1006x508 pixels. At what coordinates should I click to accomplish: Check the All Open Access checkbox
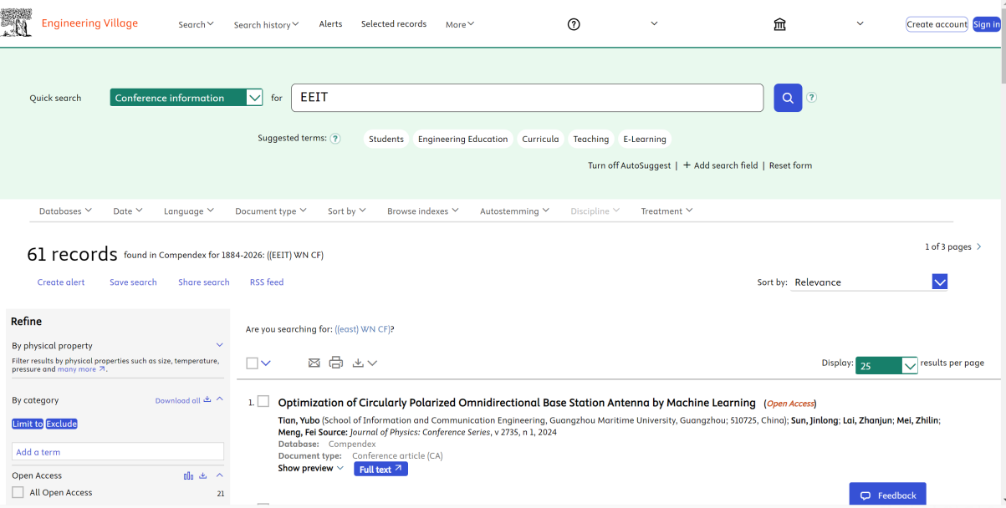click(x=18, y=492)
